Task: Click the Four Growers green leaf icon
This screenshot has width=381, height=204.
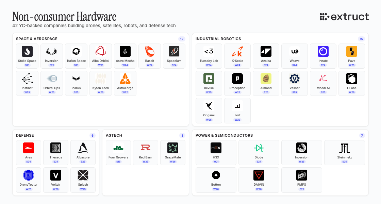Action: [118, 148]
